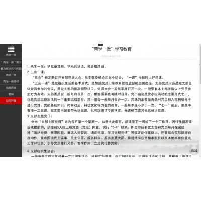Click the scrollbar track below the thumb
Viewport: 201px width, 201px height.
pyautogui.click(x=200, y=121)
